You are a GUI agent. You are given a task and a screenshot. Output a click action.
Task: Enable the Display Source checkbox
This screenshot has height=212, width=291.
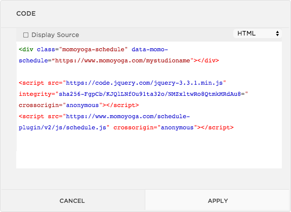[x=26, y=35]
